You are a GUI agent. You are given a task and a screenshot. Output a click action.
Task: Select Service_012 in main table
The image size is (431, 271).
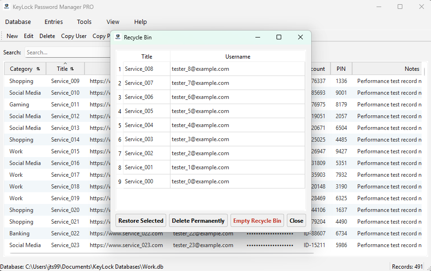pyautogui.click(x=65, y=116)
